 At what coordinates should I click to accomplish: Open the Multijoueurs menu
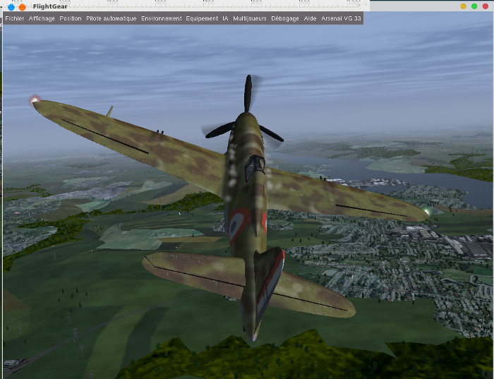point(250,18)
